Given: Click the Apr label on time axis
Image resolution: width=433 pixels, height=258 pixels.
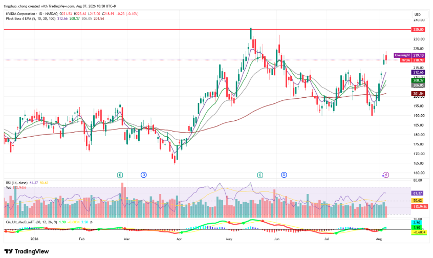Looking at the screenshot, I should 179,239.
